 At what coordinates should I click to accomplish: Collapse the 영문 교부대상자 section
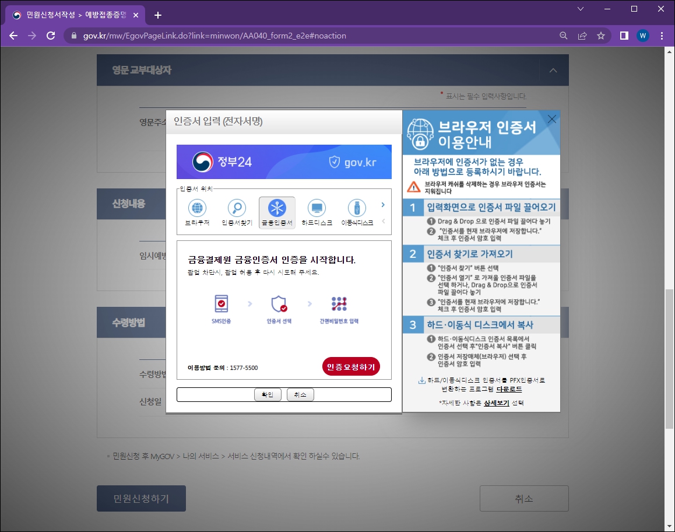pyautogui.click(x=553, y=69)
